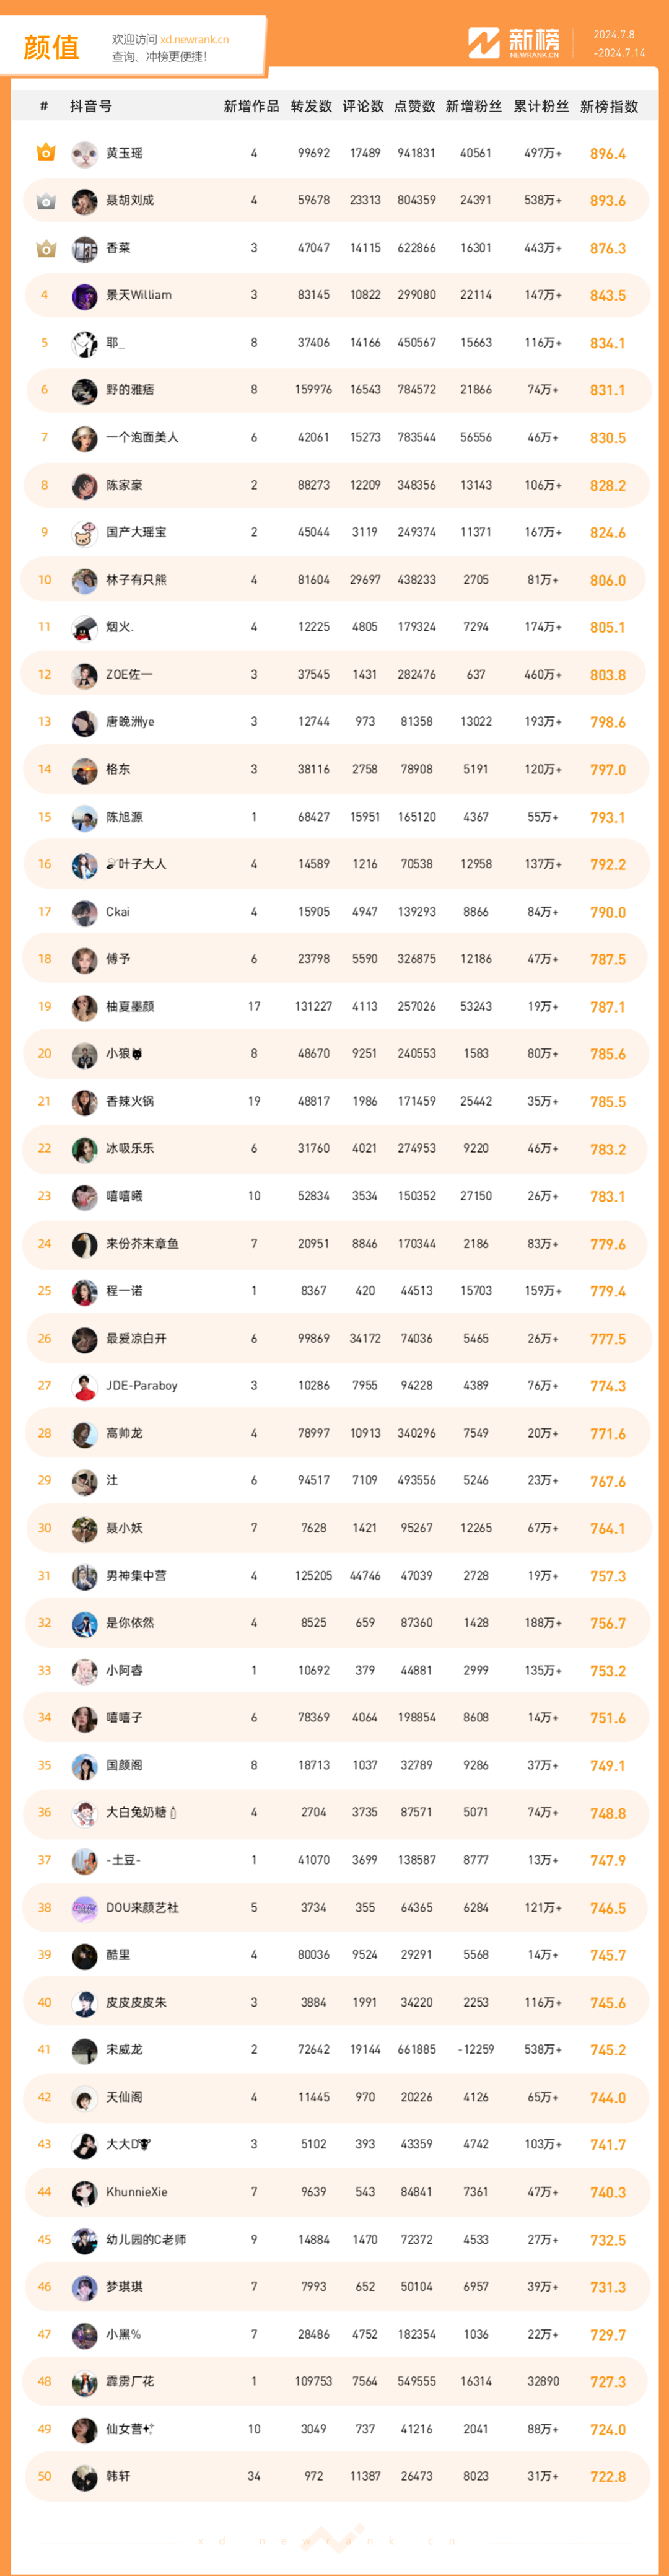Click the 新增粉丝 column header
The height and width of the screenshot is (2576, 669).
(x=474, y=106)
